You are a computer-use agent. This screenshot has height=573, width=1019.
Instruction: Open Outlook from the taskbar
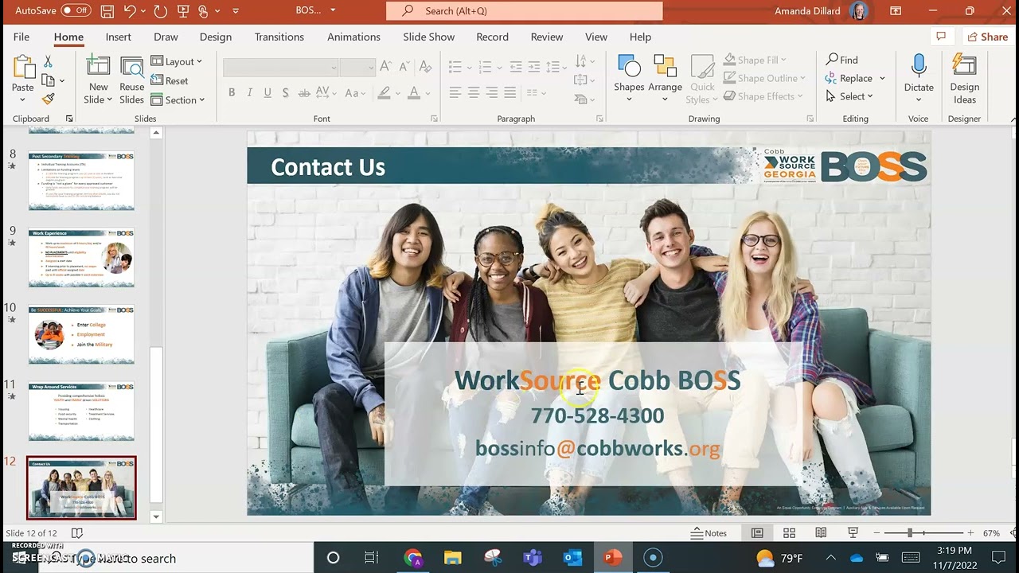[x=572, y=558]
